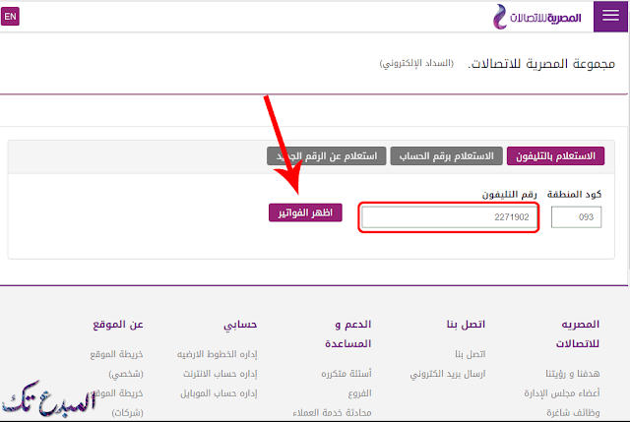The image size is (630, 422).
Task: Open أعضاء مجلس الإدارة link
Action: [x=577, y=392]
